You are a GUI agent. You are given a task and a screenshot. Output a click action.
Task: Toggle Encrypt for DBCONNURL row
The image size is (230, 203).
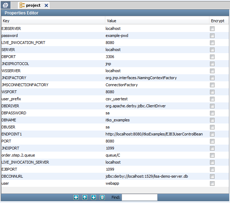(212, 176)
